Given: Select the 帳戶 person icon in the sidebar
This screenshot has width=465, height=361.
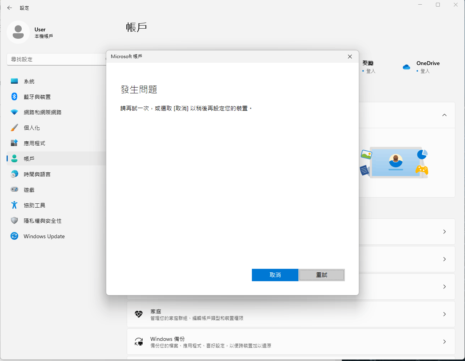Looking at the screenshot, I should (14, 159).
